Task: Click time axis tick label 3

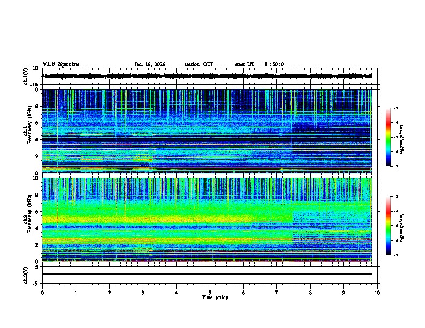Action: tap(143, 293)
